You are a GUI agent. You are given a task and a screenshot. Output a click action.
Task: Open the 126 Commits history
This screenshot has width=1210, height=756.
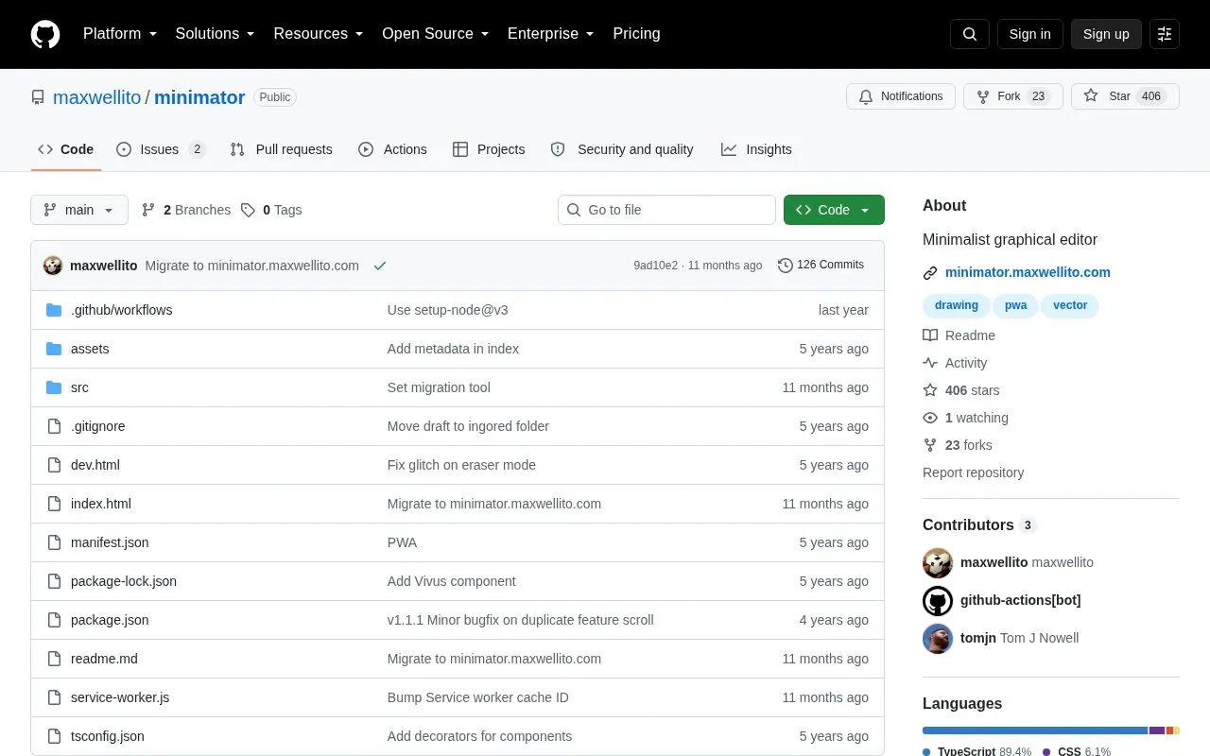pyautogui.click(x=821, y=265)
